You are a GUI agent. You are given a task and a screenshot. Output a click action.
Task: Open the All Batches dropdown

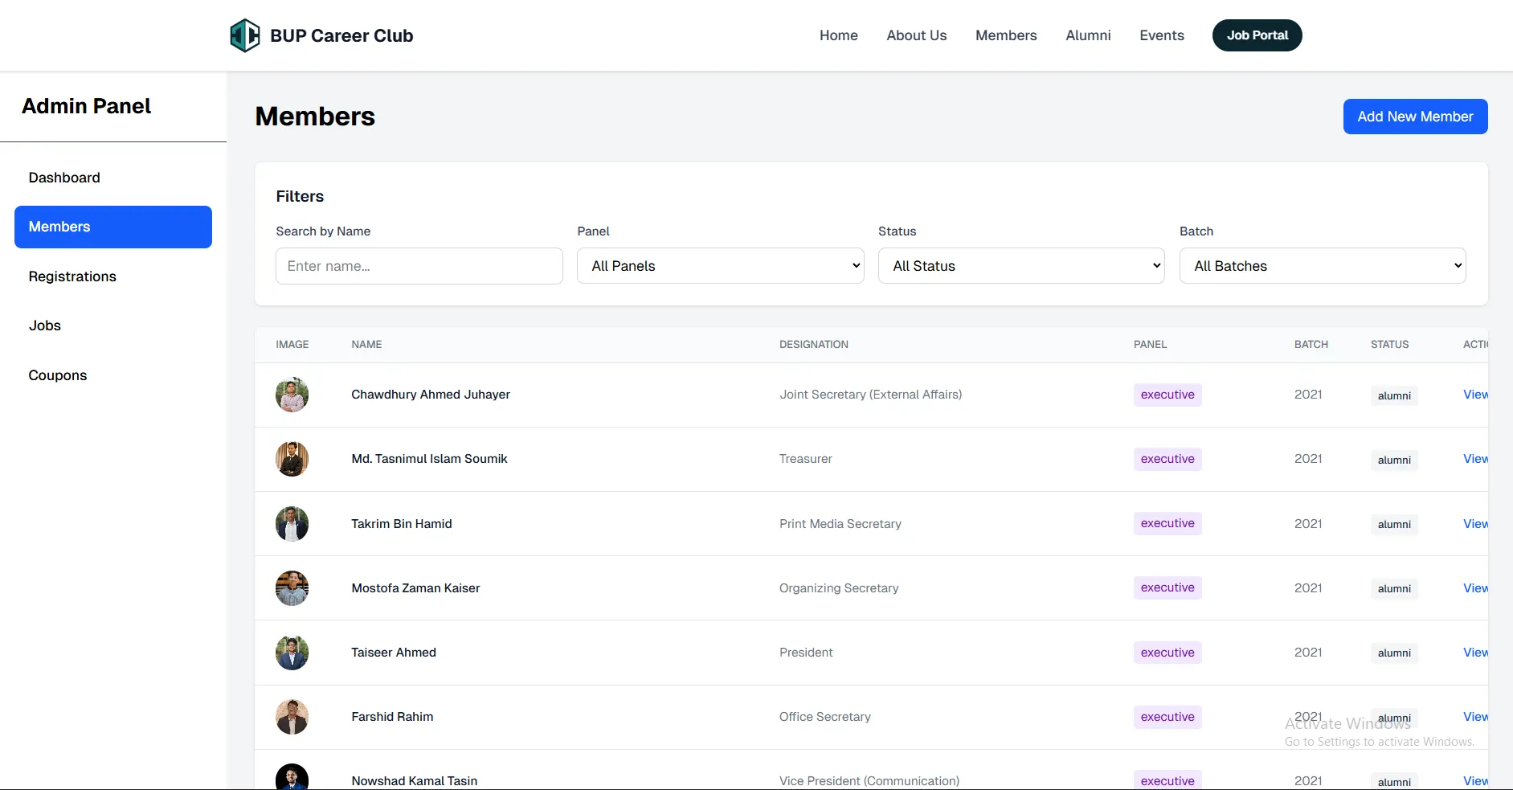[1322, 266]
